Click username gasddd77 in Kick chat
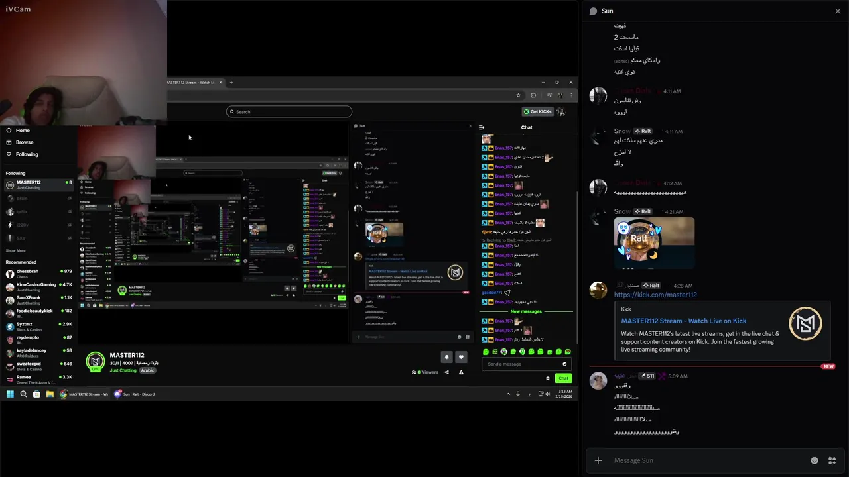Image resolution: width=849 pixels, height=477 pixels. tap(491, 293)
